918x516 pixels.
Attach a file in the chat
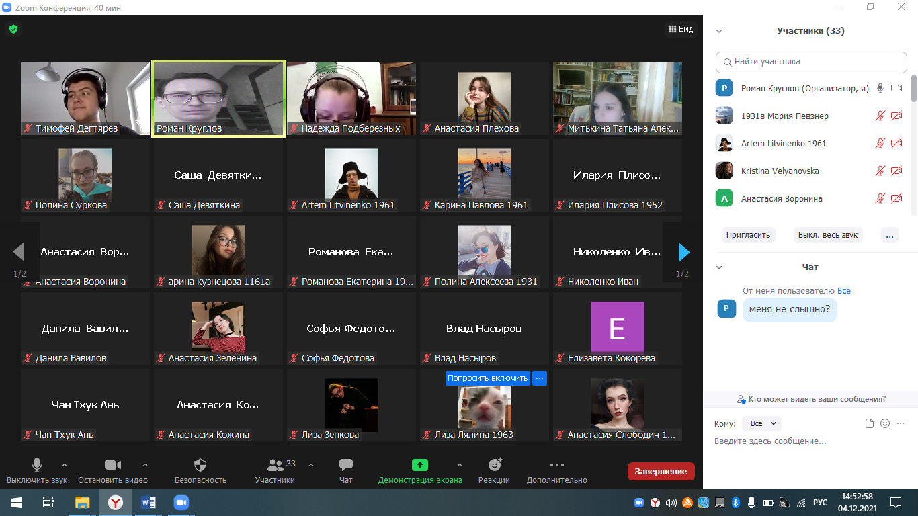click(x=870, y=423)
